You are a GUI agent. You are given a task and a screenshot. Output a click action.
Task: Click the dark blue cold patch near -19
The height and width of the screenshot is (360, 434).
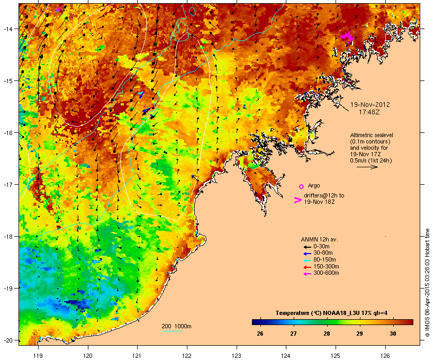(79, 303)
